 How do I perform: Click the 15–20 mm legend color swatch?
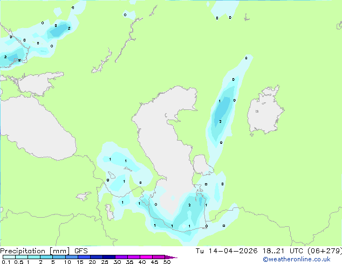pos(84,257)
